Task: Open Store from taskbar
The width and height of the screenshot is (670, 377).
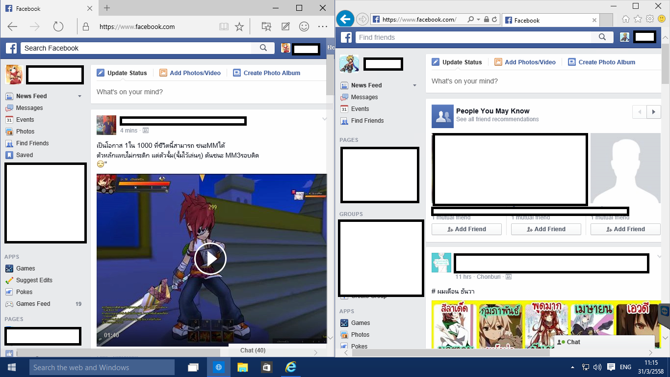Action: coord(266,367)
